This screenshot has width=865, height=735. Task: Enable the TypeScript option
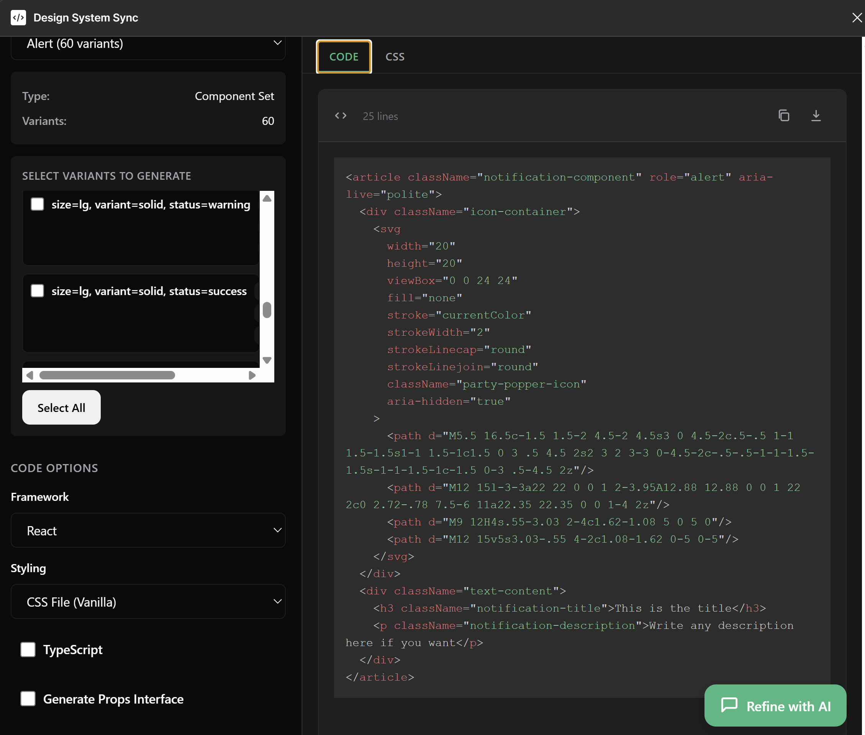tap(28, 649)
